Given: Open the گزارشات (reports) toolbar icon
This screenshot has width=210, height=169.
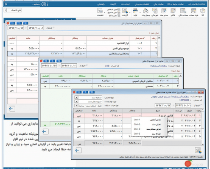Looking at the screenshot, I should [x=125, y=12].
